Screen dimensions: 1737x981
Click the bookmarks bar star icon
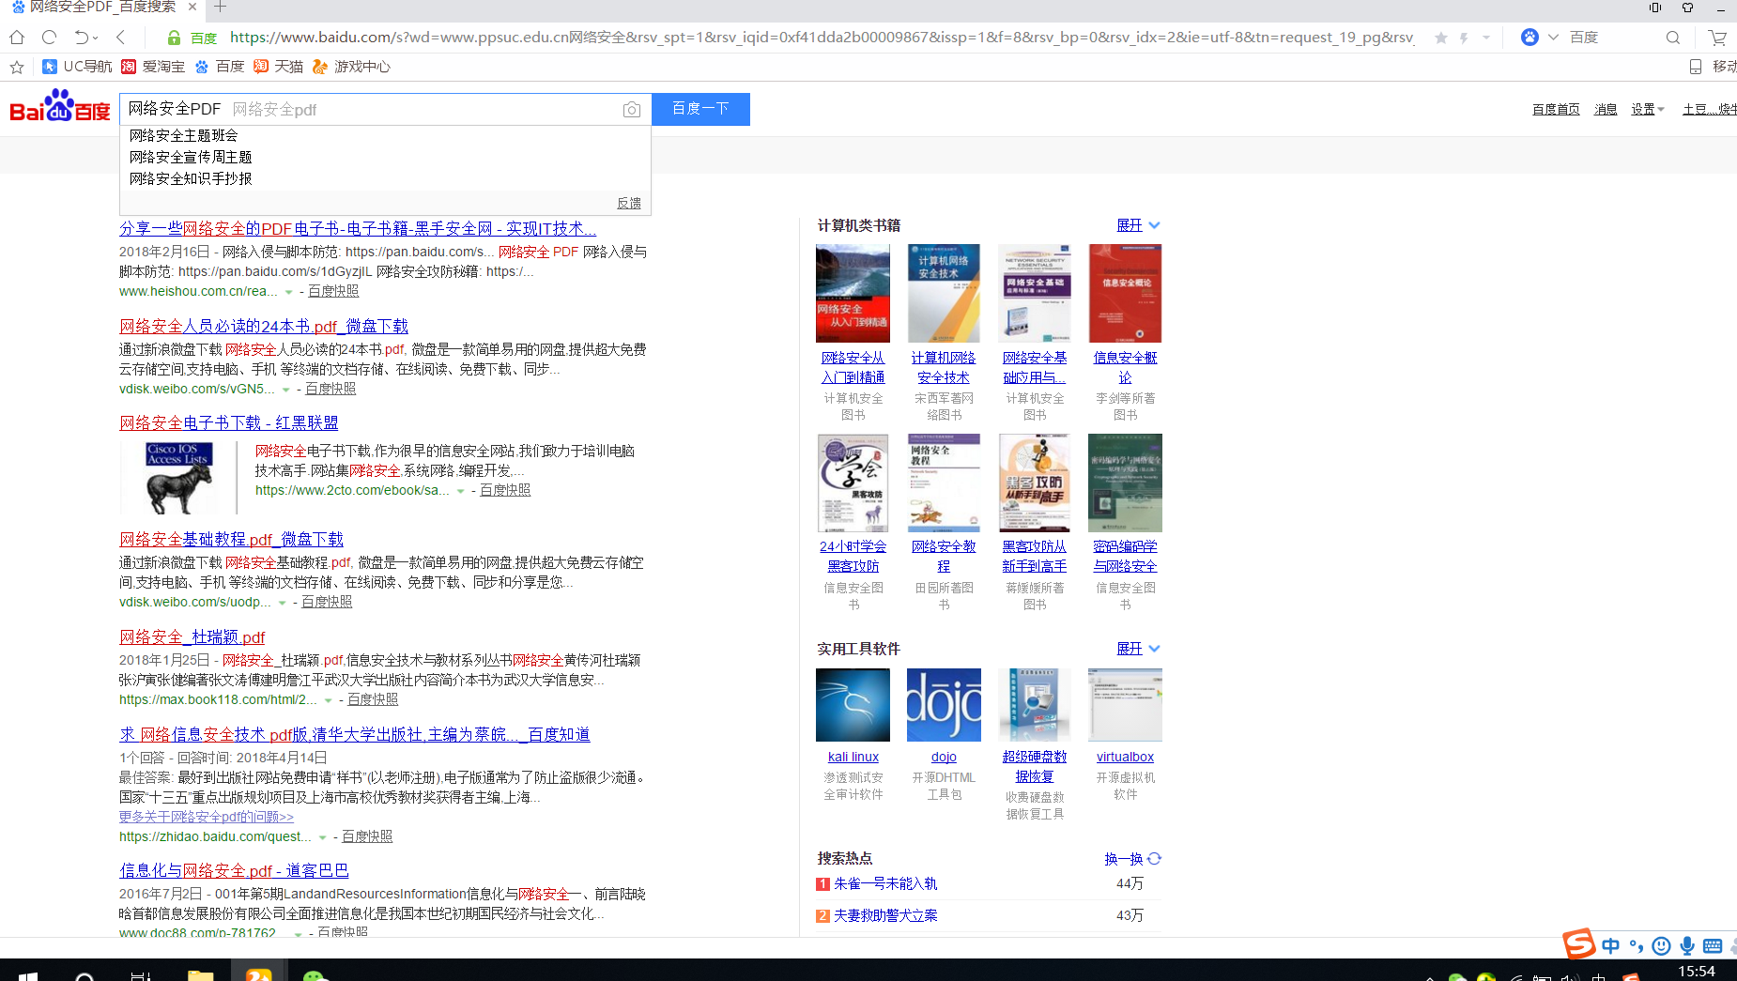pos(16,67)
